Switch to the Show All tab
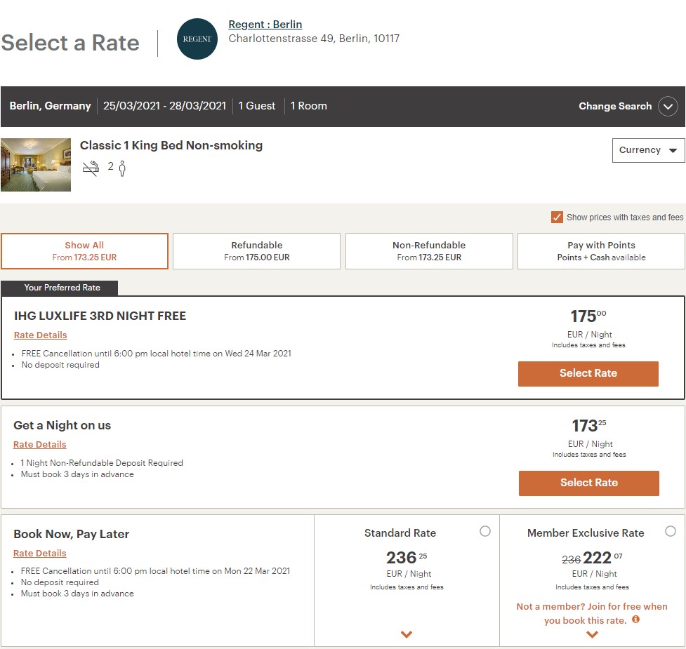The image size is (686, 649). 84,251
